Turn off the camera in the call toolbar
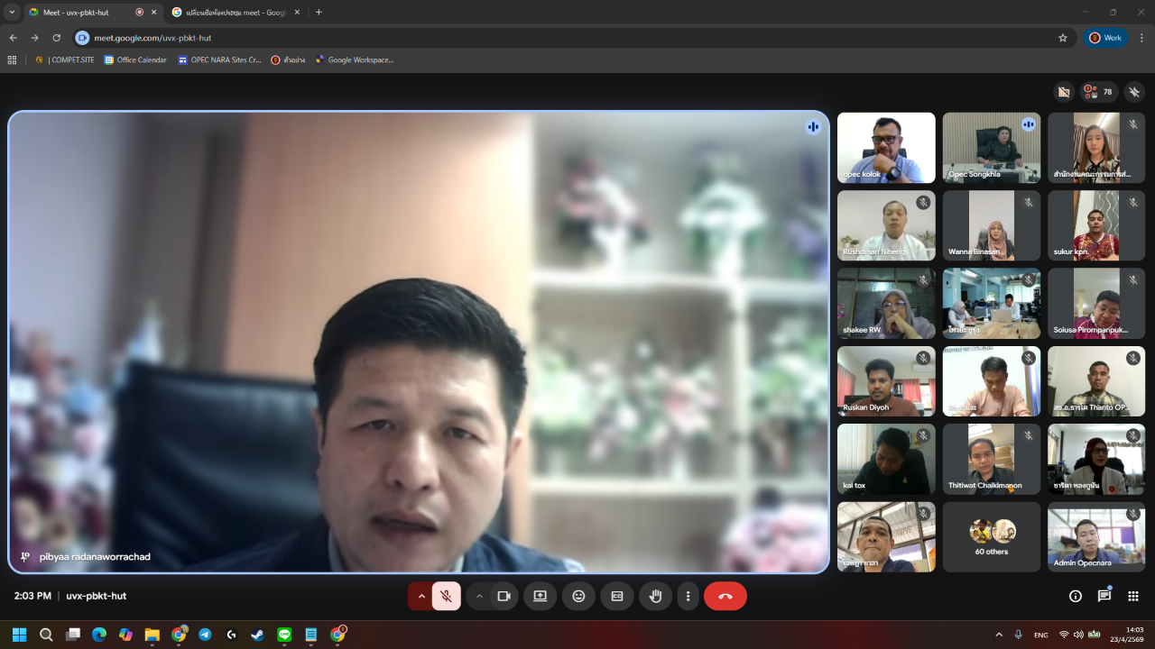The width and height of the screenshot is (1155, 649). click(504, 596)
